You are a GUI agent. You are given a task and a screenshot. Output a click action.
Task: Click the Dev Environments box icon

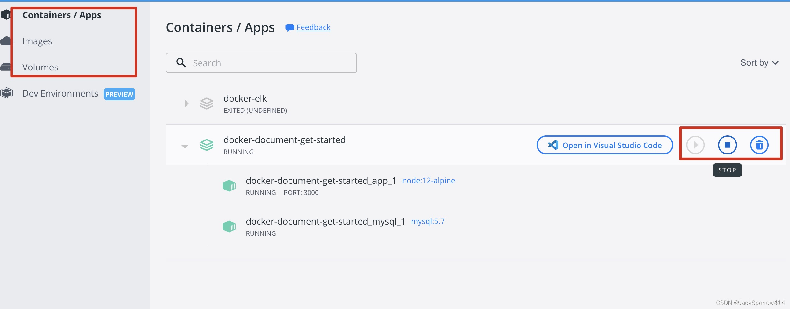6,93
